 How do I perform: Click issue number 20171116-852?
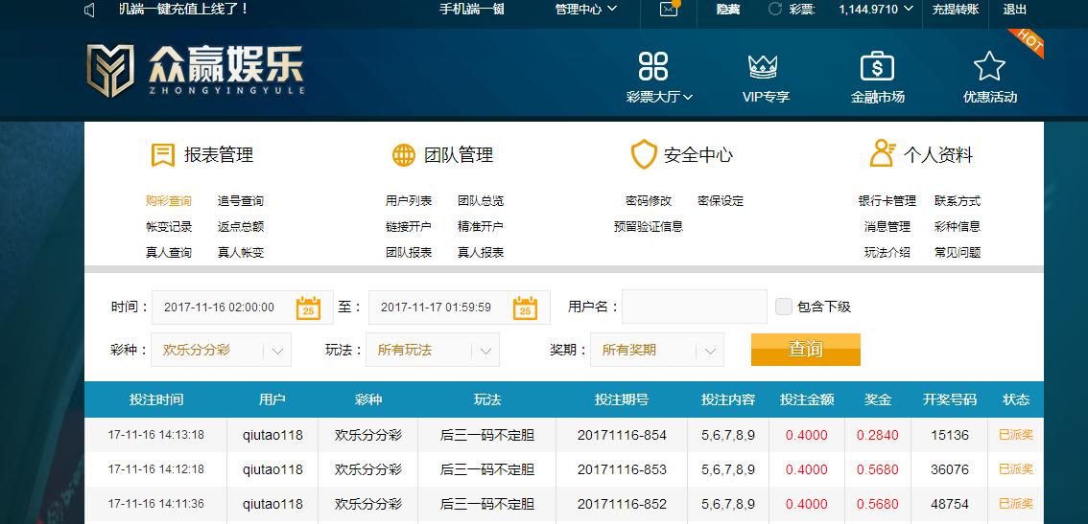pyautogui.click(x=622, y=504)
